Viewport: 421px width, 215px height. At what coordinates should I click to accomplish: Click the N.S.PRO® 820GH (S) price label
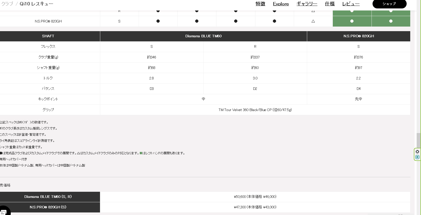[48, 207]
